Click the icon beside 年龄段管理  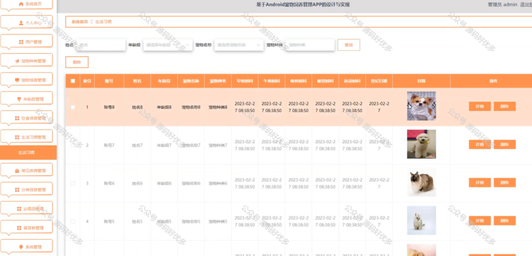(19, 99)
